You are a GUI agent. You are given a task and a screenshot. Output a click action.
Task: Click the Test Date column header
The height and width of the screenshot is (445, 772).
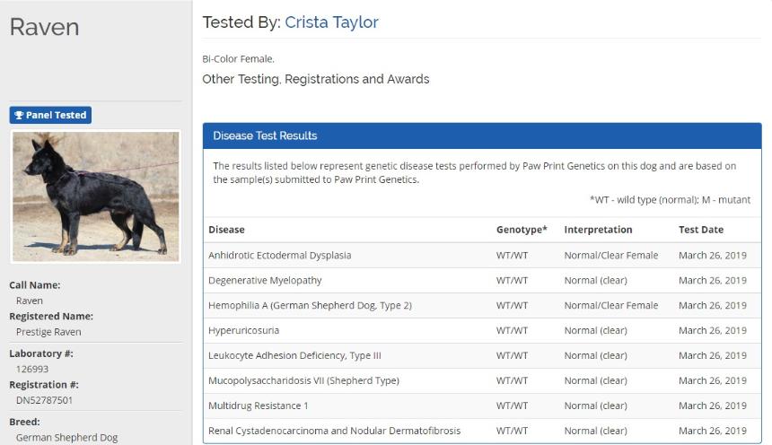click(x=701, y=230)
